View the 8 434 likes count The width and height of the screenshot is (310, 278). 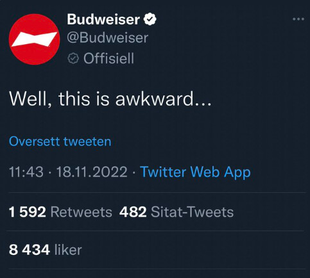pyautogui.click(x=30, y=250)
